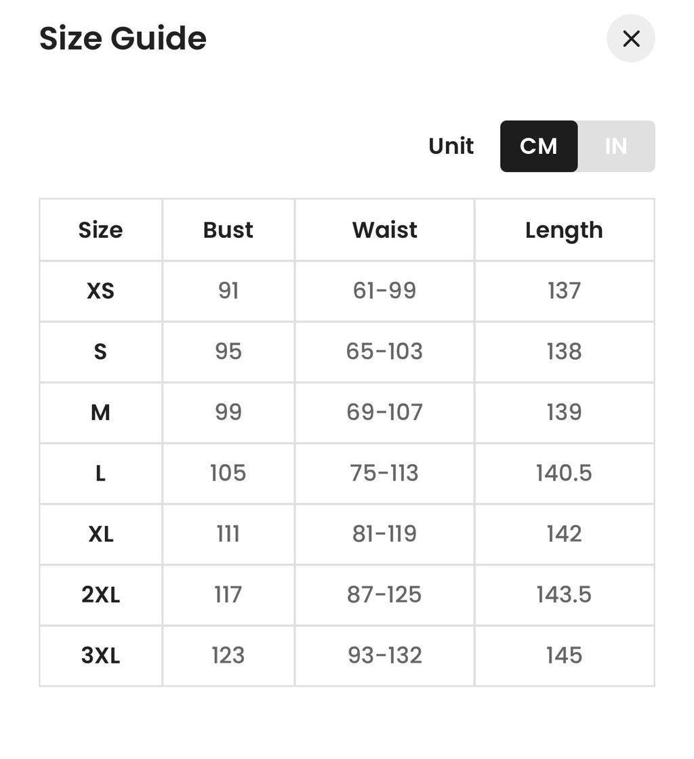Screen dimensions: 694x759
Task: Click the Size Guide title
Action: pyautogui.click(x=123, y=38)
